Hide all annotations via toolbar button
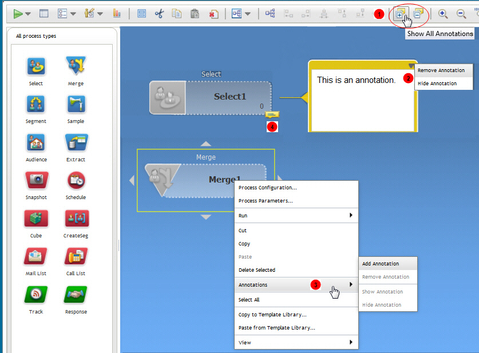This screenshot has height=353, width=479. pyautogui.click(x=418, y=14)
